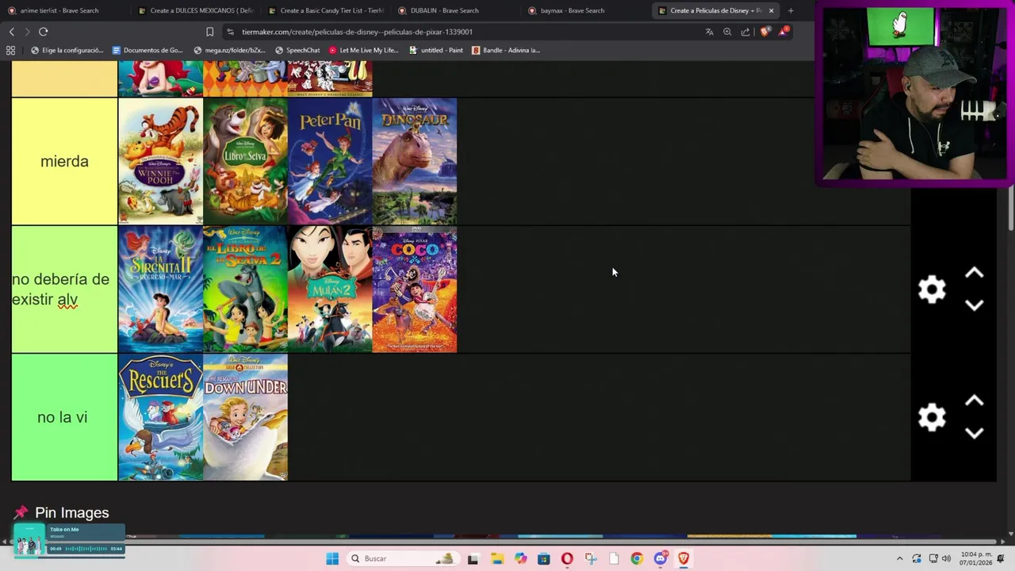
Task: Go forward to next page
Action: pyautogui.click(x=27, y=32)
